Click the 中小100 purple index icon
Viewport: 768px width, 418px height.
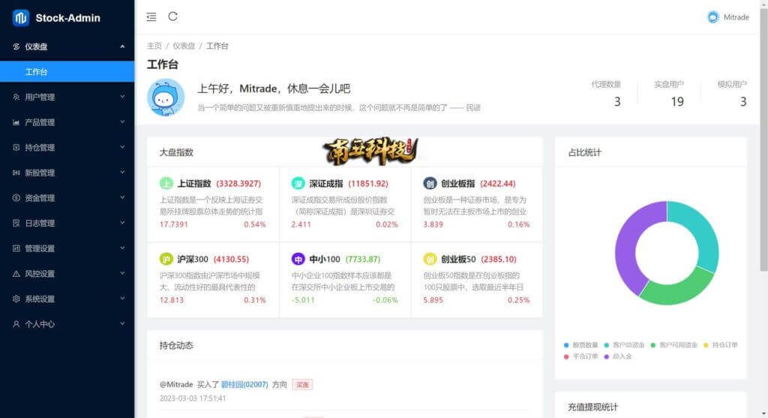coord(298,259)
